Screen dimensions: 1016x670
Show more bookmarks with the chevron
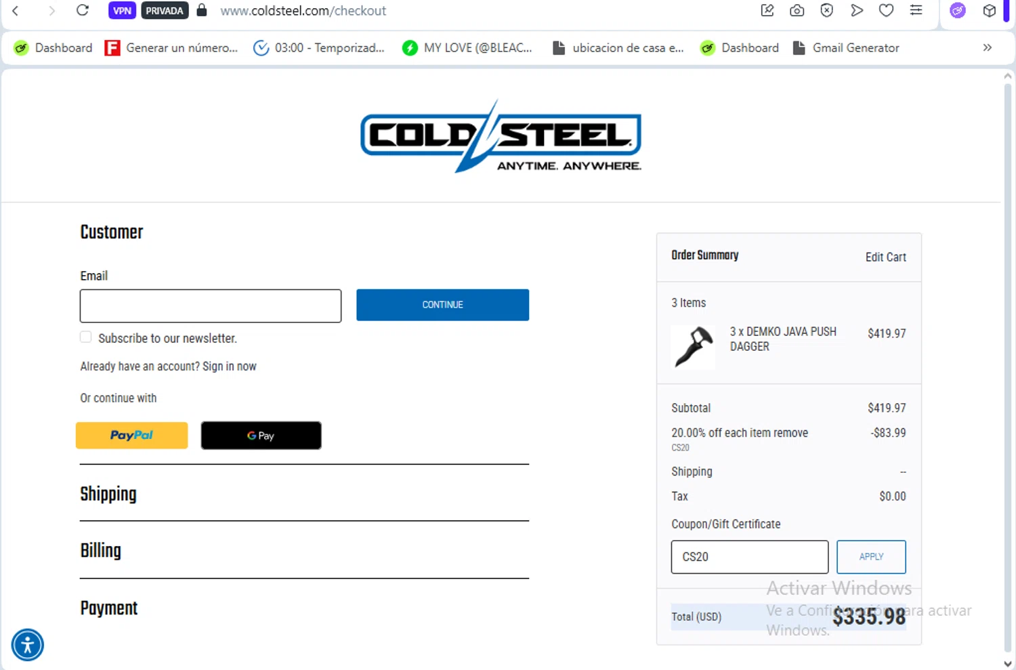click(988, 47)
